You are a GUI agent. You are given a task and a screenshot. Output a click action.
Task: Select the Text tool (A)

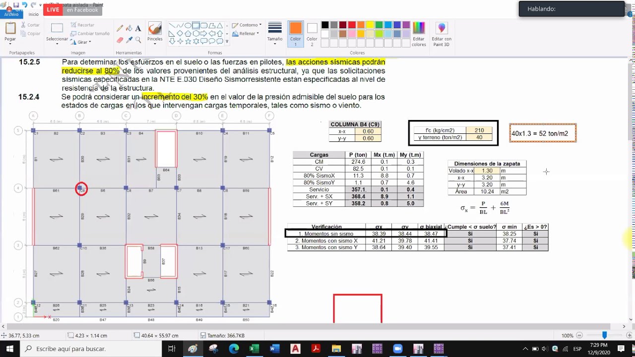click(x=138, y=28)
